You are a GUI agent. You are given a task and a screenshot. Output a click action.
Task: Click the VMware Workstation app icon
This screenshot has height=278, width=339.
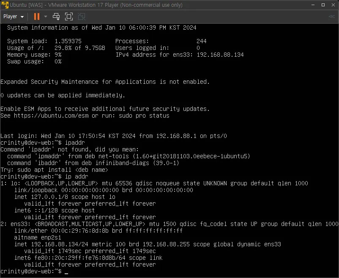tap(5, 5)
